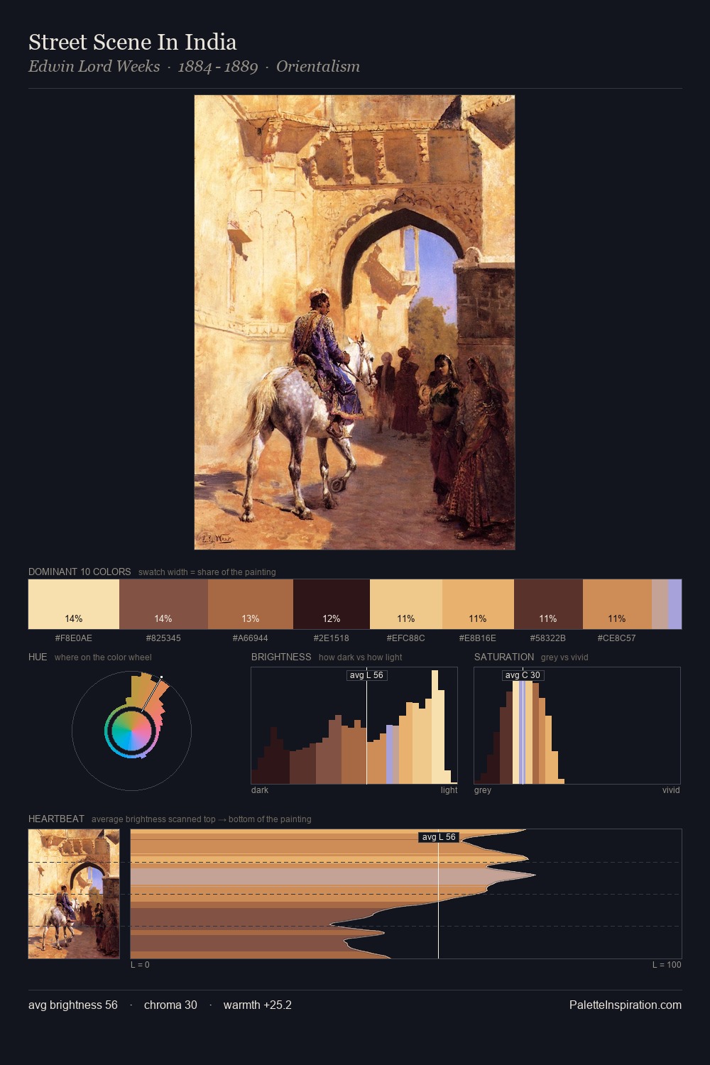The height and width of the screenshot is (1065, 710).
Task: Click the 'HEARTBEAT' section heading
Action: point(56,819)
